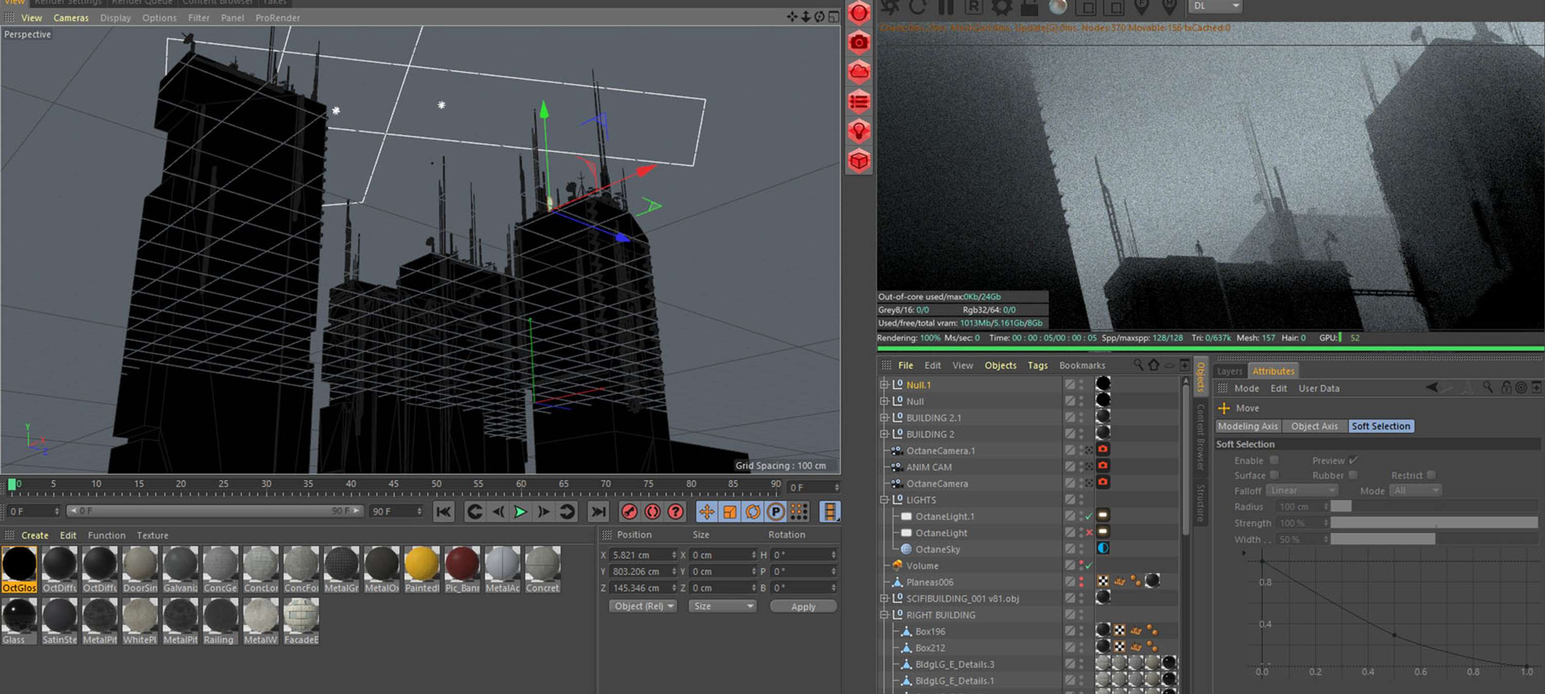
Task: Toggle scale keyframe recording icon
Action: click(x=729, y=512)
